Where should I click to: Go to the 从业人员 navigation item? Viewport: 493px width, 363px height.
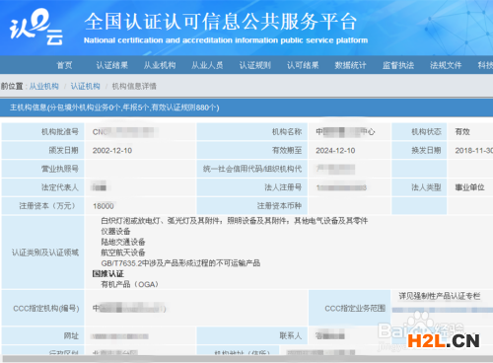point(207,65)
